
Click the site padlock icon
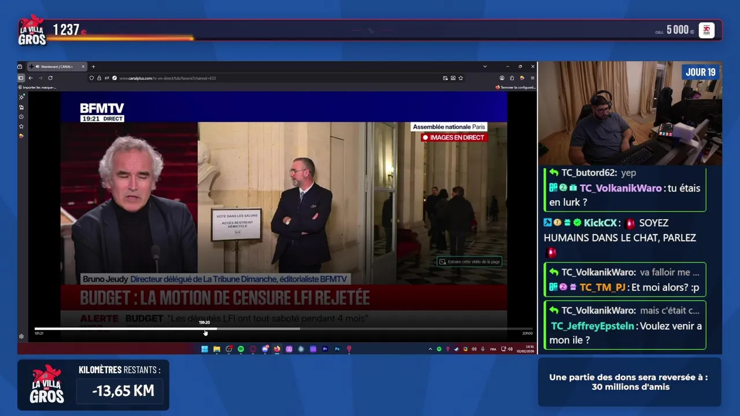coord(99,78)
